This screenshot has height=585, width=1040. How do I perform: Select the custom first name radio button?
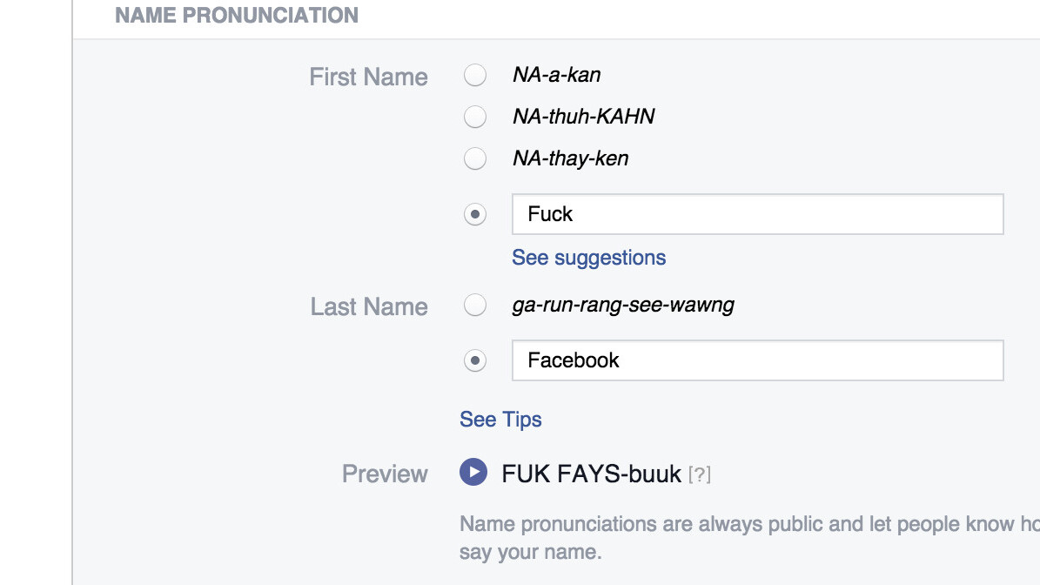click(475, 214)
